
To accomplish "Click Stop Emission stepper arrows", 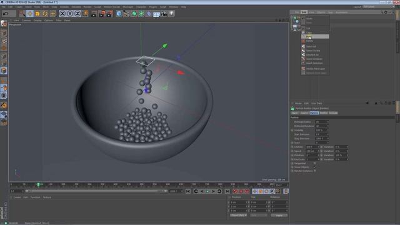I will (327, 139).
